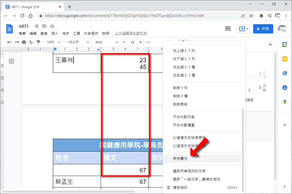Open the 編輯 menu
This screenshot has width=292, height=194.
[33, 34]
